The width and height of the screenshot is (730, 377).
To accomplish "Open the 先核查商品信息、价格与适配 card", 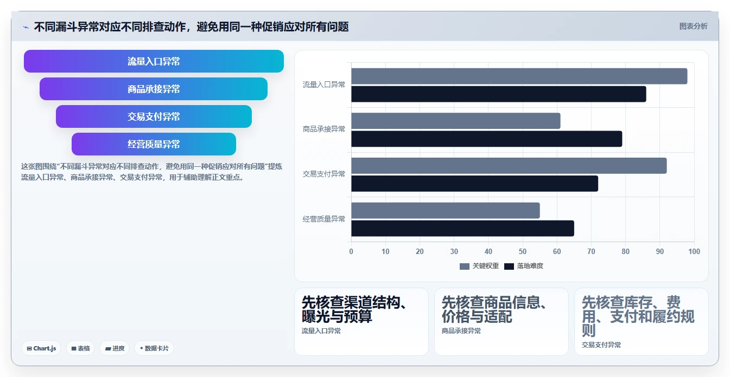I will click(502, 322).
